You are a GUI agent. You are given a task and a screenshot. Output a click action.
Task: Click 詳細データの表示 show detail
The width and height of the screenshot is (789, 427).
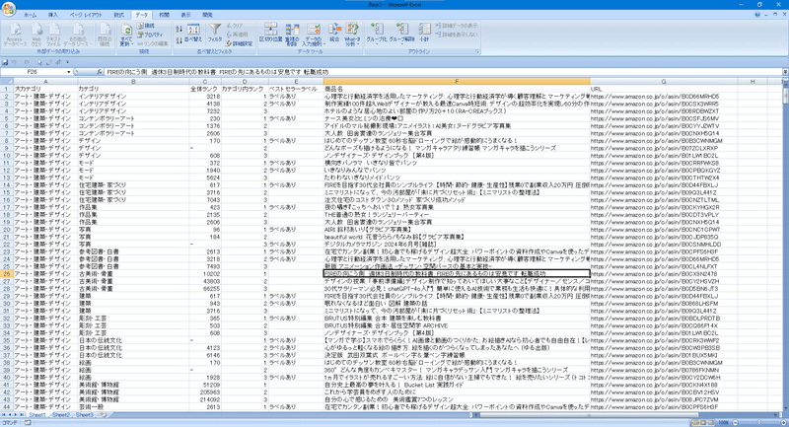(x=456, y=26)
